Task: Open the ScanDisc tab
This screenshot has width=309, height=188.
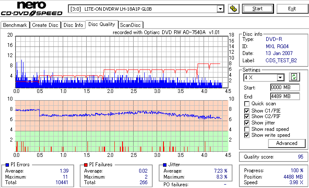Action: point(130,25)
